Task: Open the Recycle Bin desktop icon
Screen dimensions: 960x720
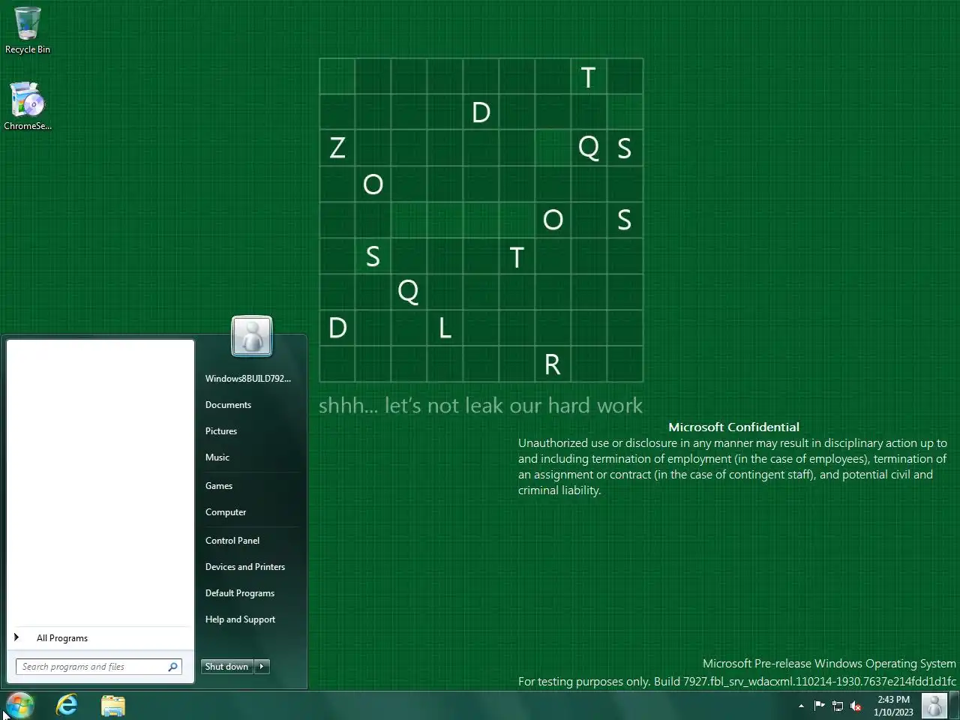Action: tap(28, 30)
